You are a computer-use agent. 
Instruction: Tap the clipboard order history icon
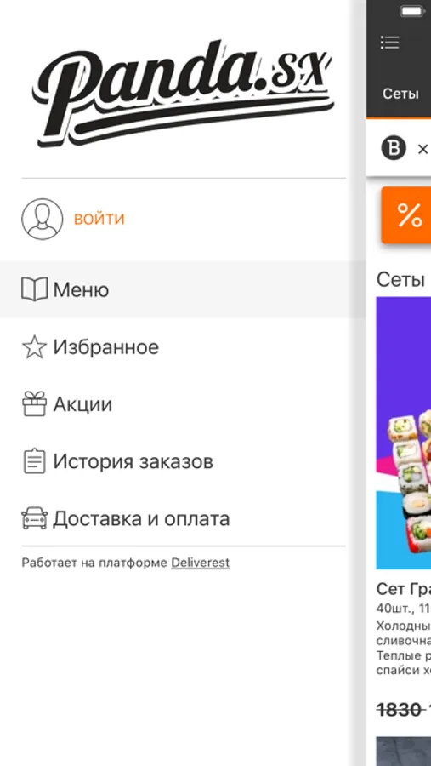pos(34,460)
